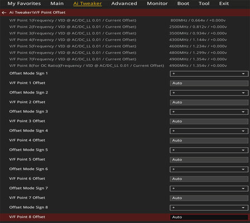Select the Exit menu tab
This screenshot has width=250, height=223.
(x=224, y=3)
